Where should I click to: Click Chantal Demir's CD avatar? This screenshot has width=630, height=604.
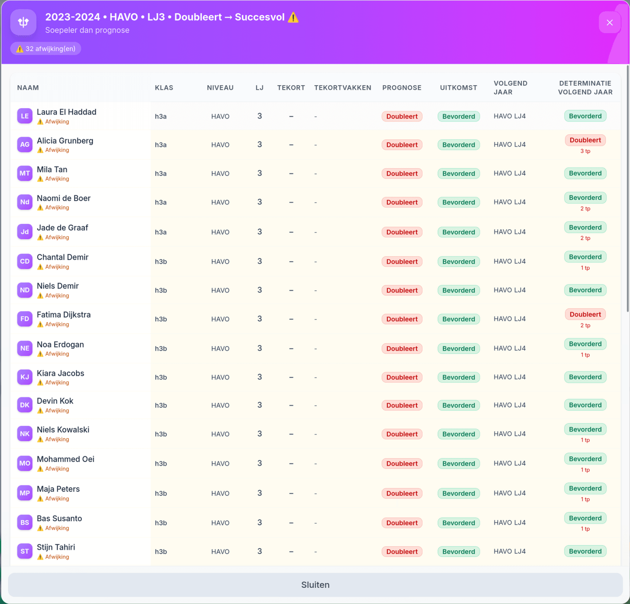pos(25,261)
